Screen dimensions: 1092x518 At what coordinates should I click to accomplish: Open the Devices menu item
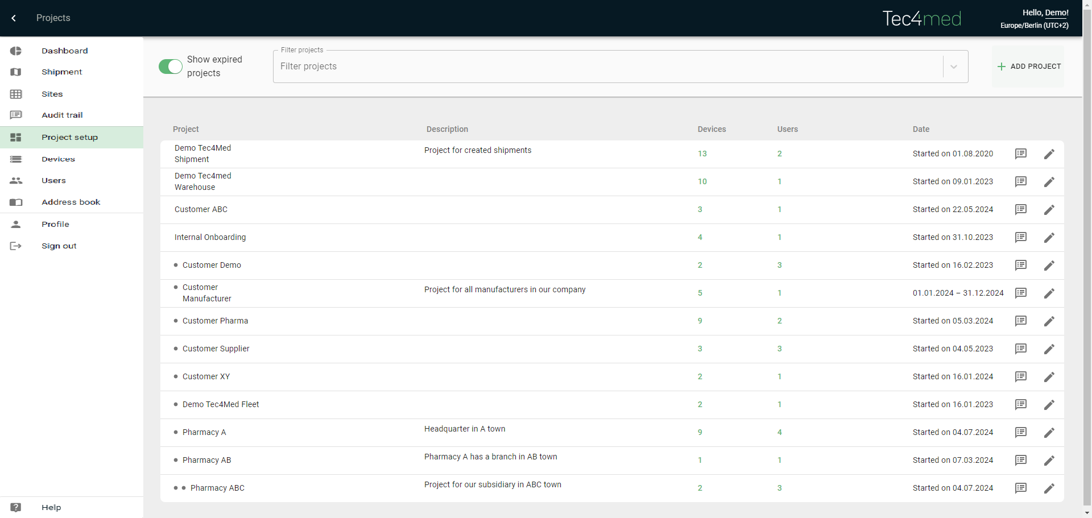pos(58,159)
